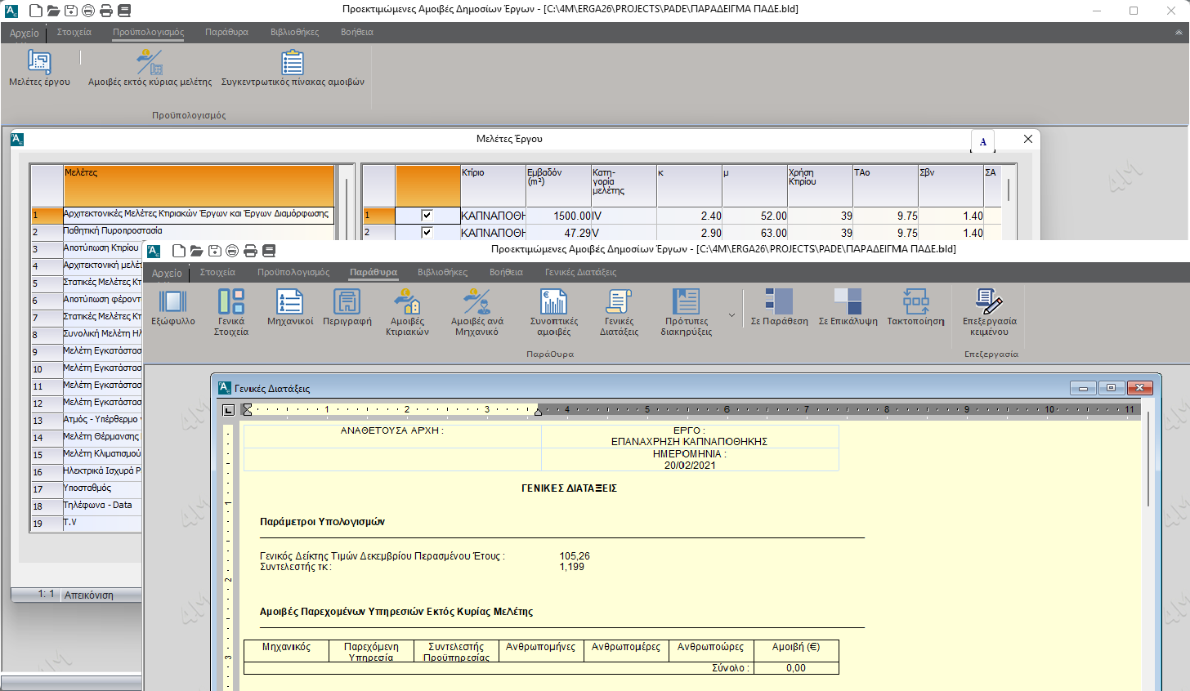
Task: Click the right indent marker on the ruler
Action: [x=538, y=412]
